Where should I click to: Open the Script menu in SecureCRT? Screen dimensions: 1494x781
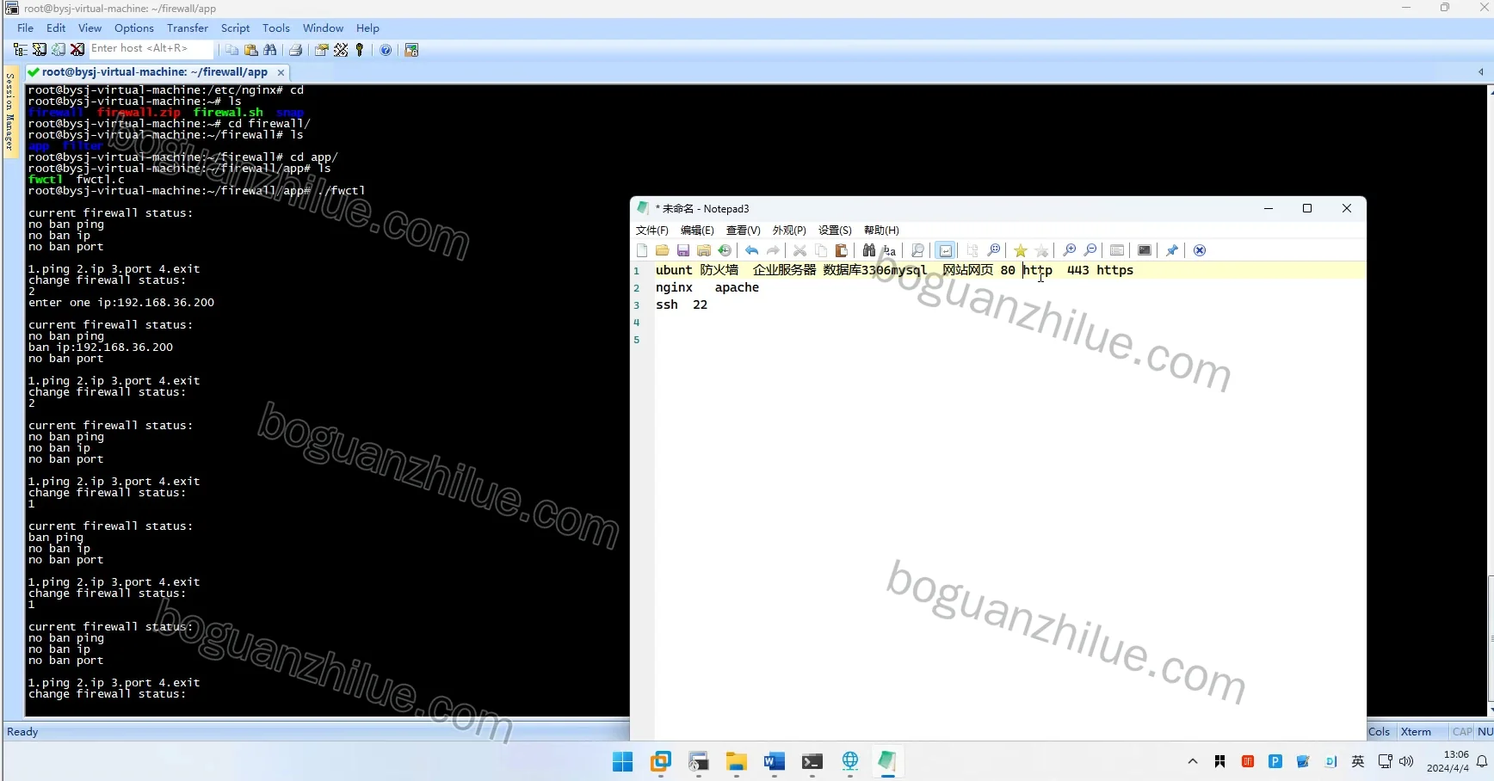tap(235, 28)
